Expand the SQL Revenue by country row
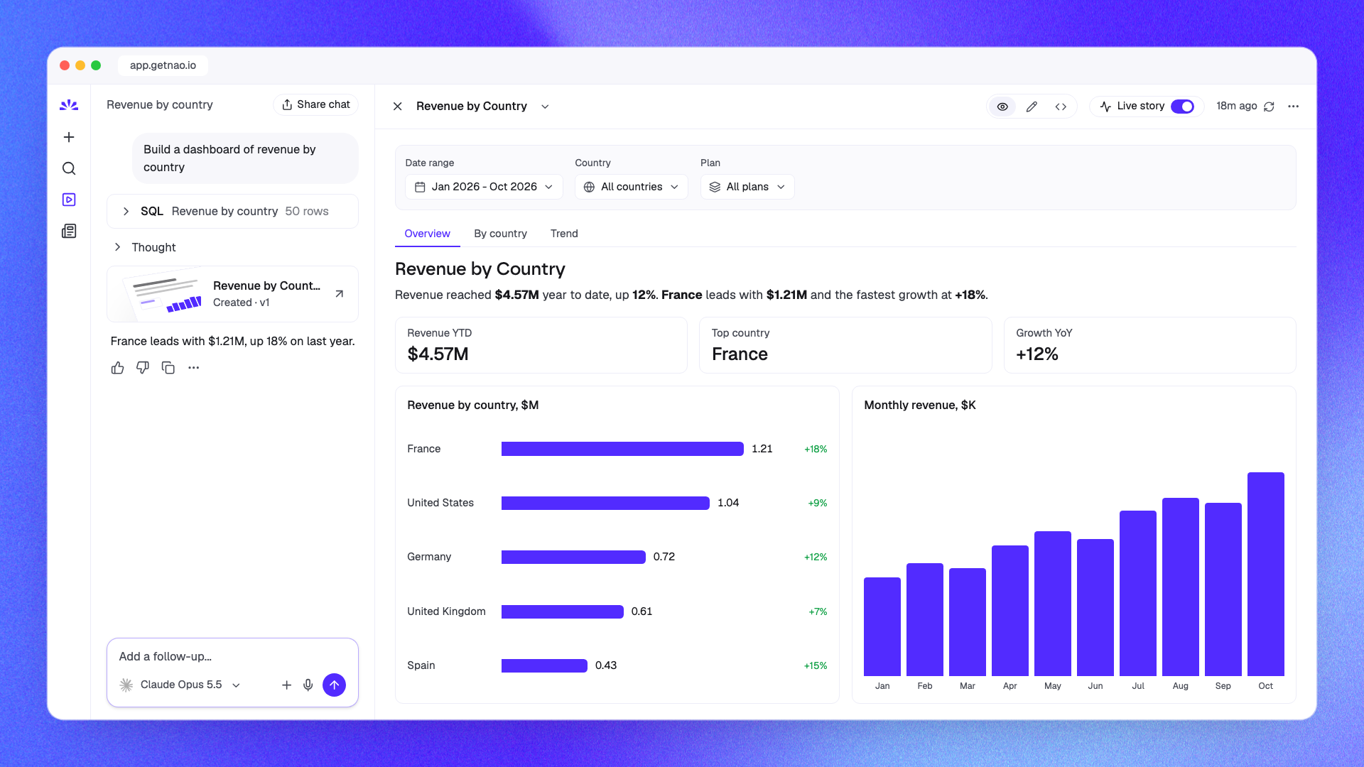Viewport: 1364px width, 767px height. point(232,212)
